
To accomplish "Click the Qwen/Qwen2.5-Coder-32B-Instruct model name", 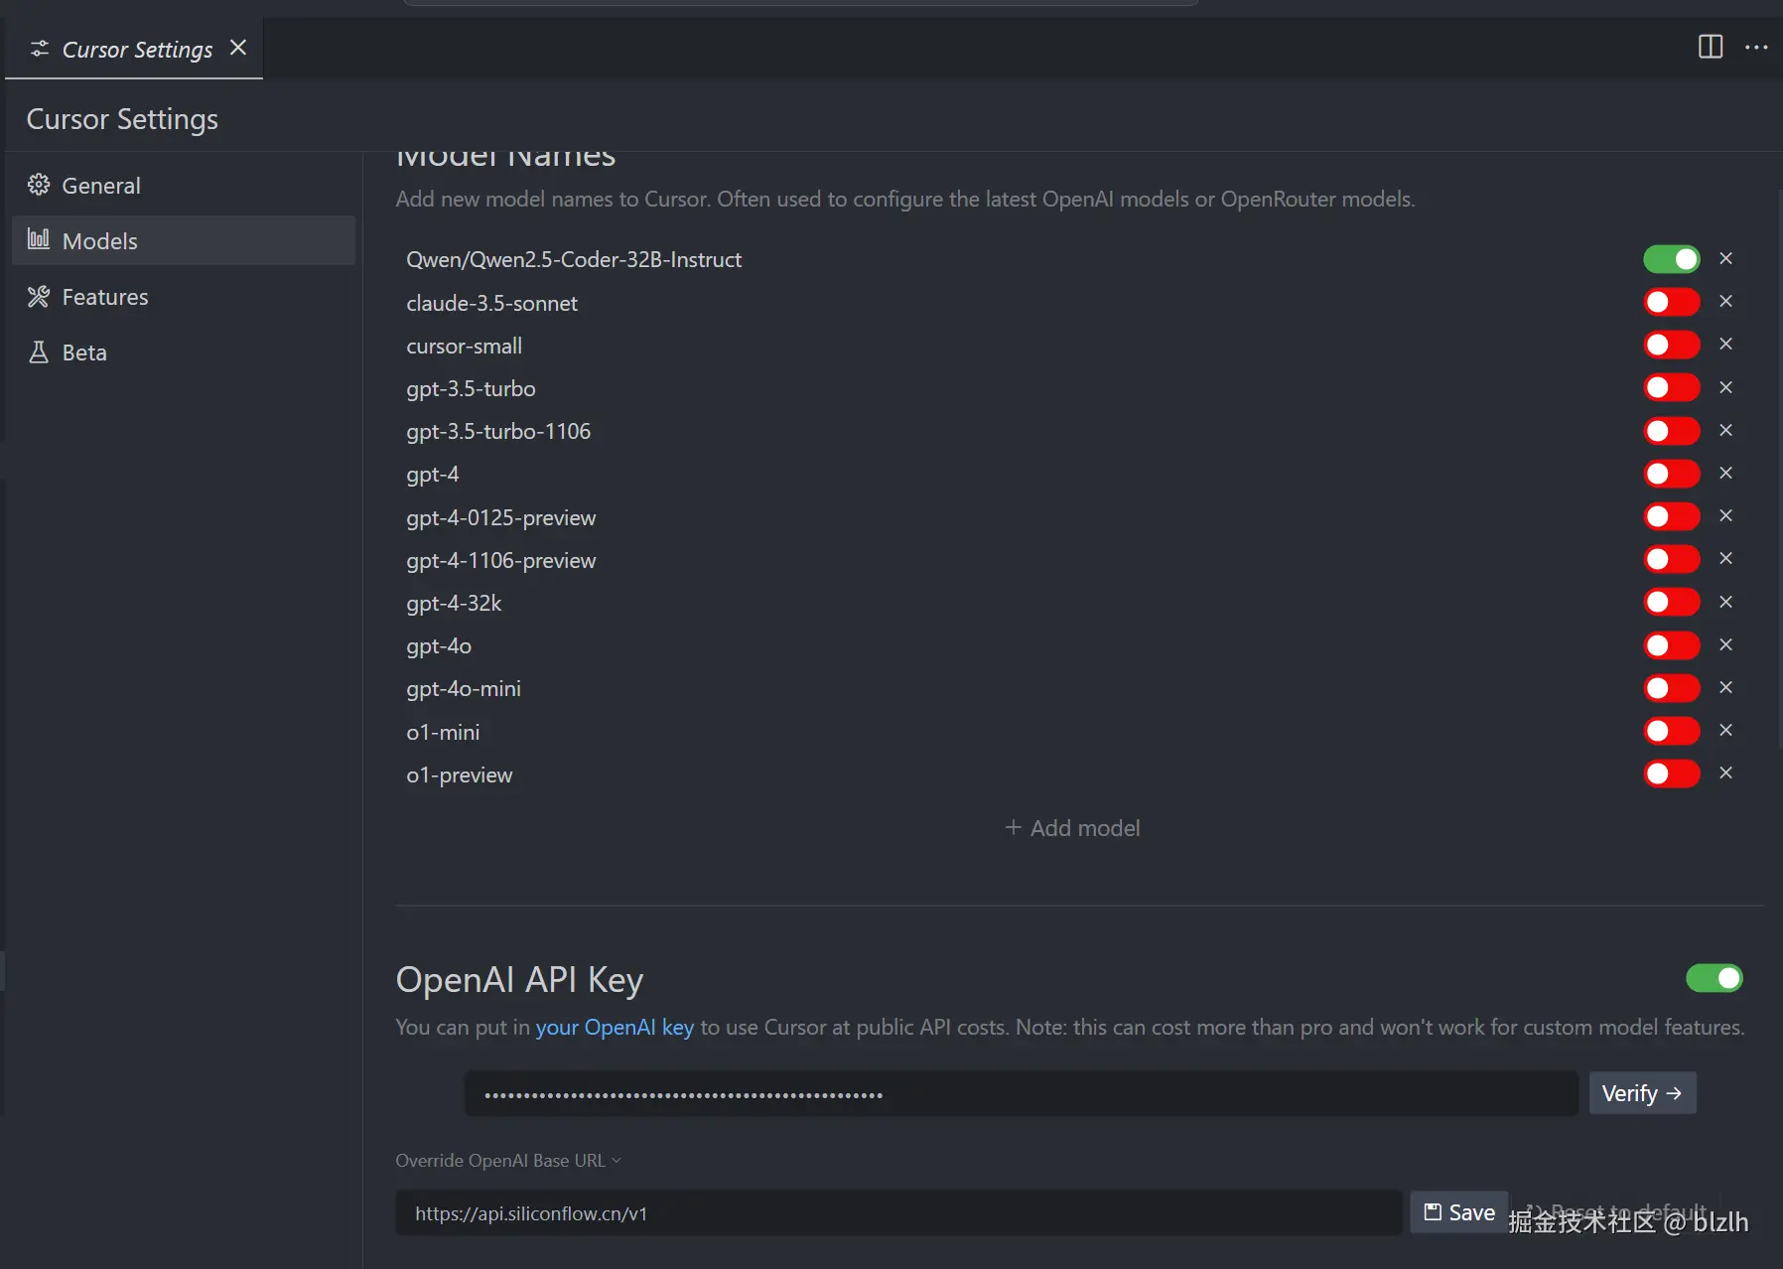I will (574, 259).
